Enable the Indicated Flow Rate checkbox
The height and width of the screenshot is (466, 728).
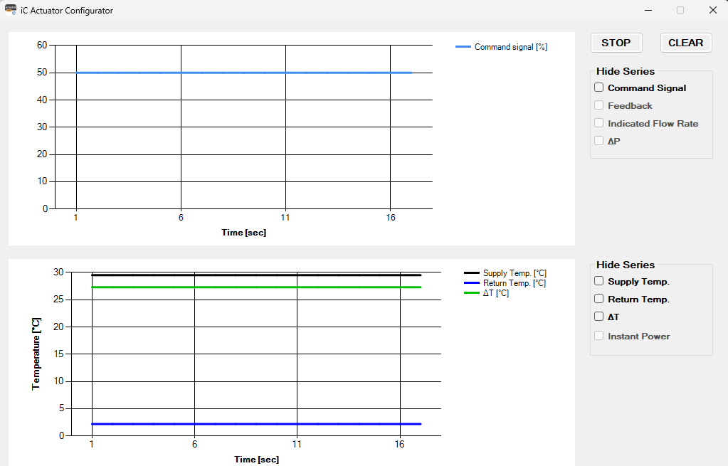pyautogui.click(x=598, y=122)
